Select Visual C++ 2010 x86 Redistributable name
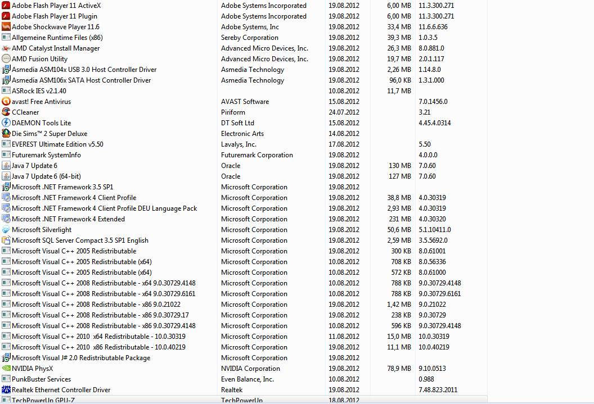594x404 pixels. pos(98,347)
